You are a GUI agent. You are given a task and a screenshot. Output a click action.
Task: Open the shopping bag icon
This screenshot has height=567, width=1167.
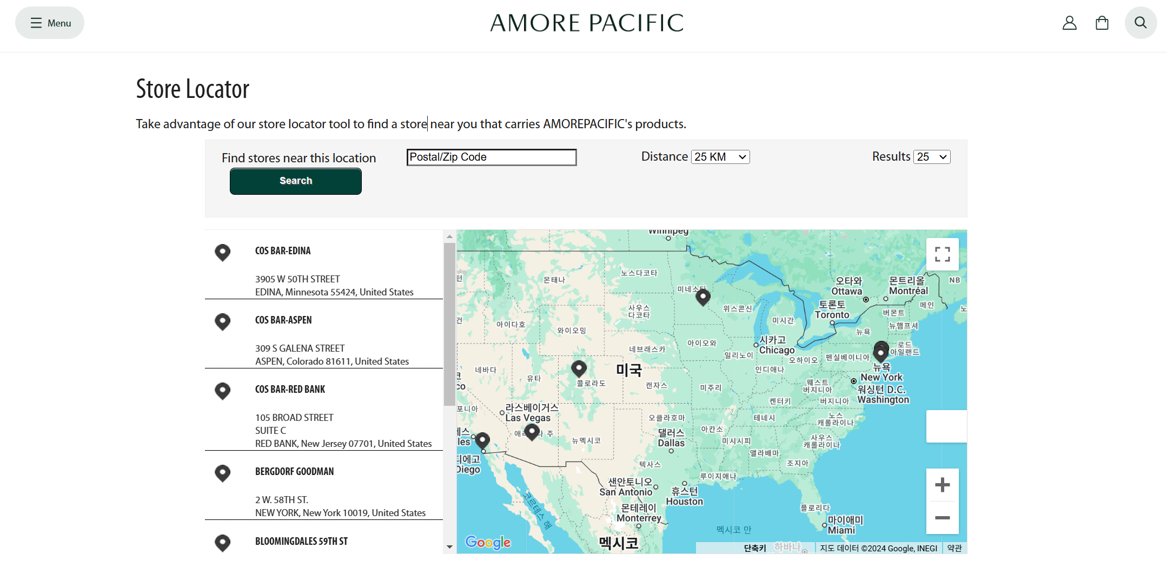click(1102, 23)
